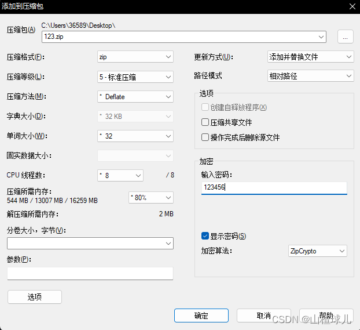Open the 加密算法 ZipCrypto dropdown
Viewport: 360px width, 330px height.
(318, 251)
